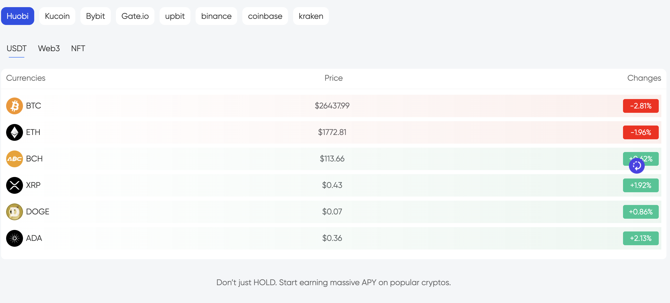The height and width of the screenshot is (303, 670).
Task: Click the -2.81% change badge for BTC
Action: (641, 106)
